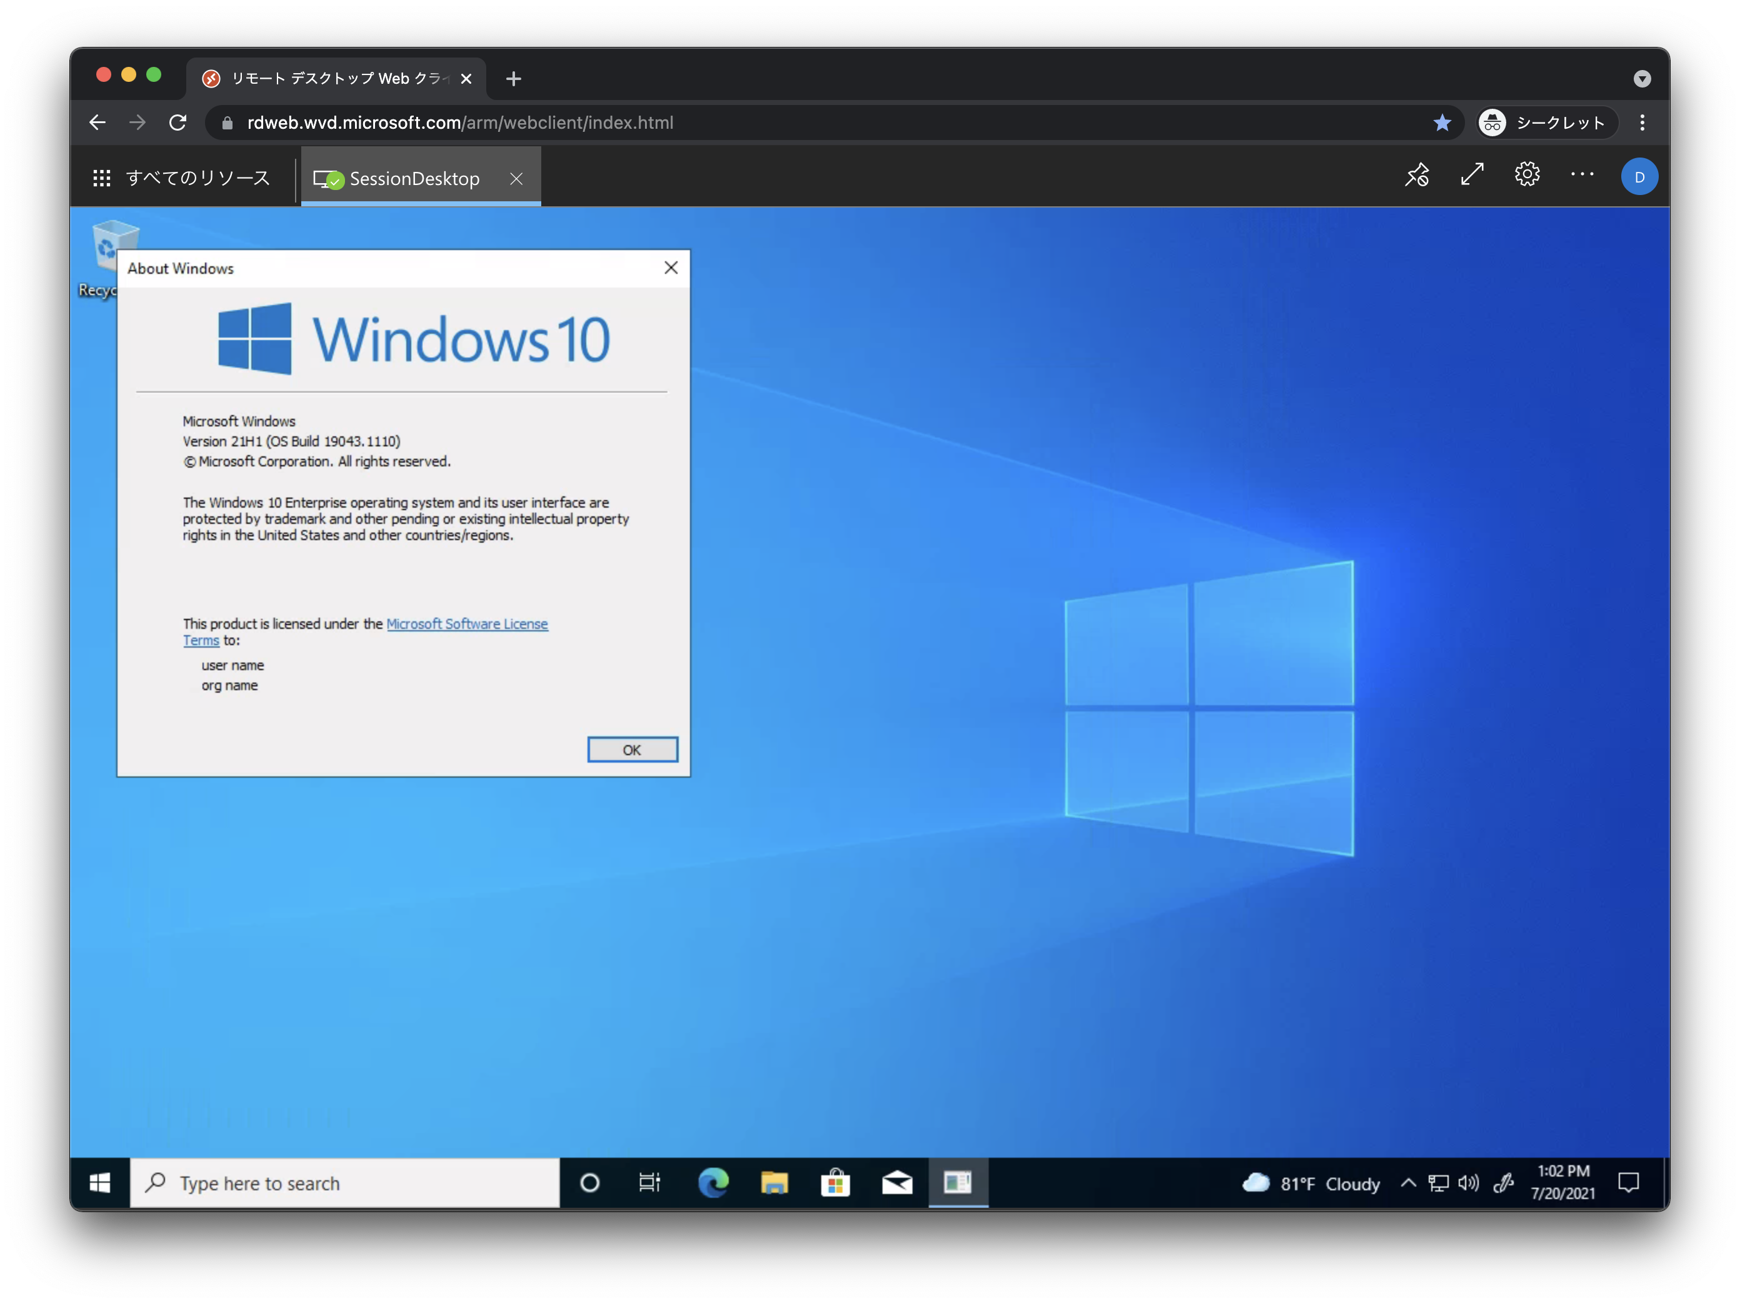Image resolution: width=1740 pixels, height=1304 pixels.
Task: Click the unpin connection bar icon
Action: [x=1417, y=176]
